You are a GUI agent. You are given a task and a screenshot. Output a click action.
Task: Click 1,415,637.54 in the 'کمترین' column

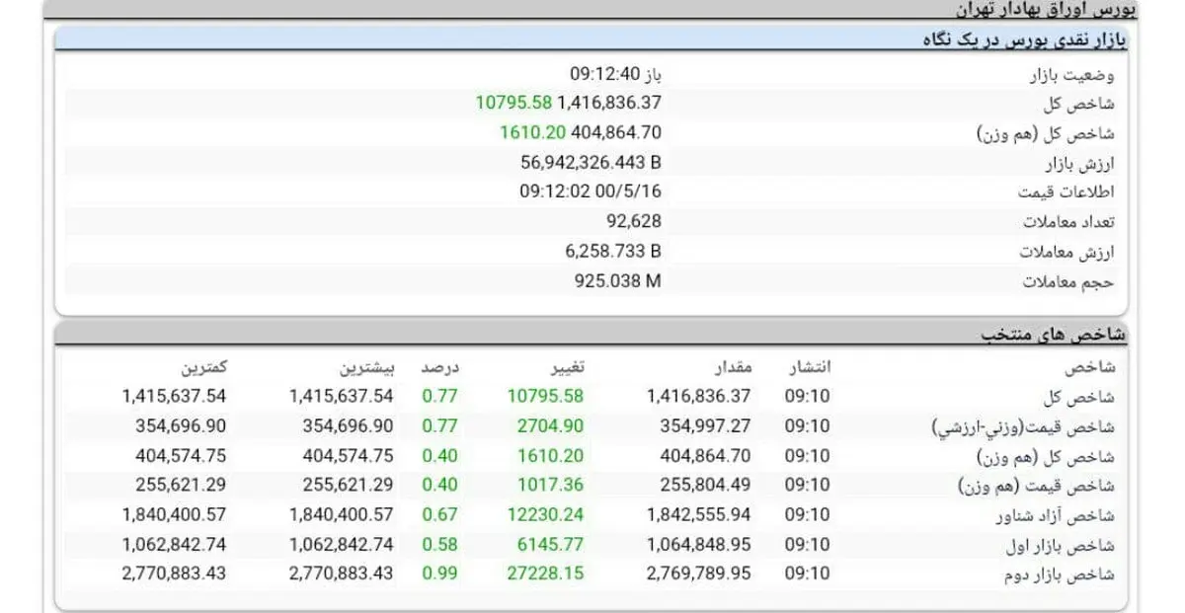click(175, 396)
